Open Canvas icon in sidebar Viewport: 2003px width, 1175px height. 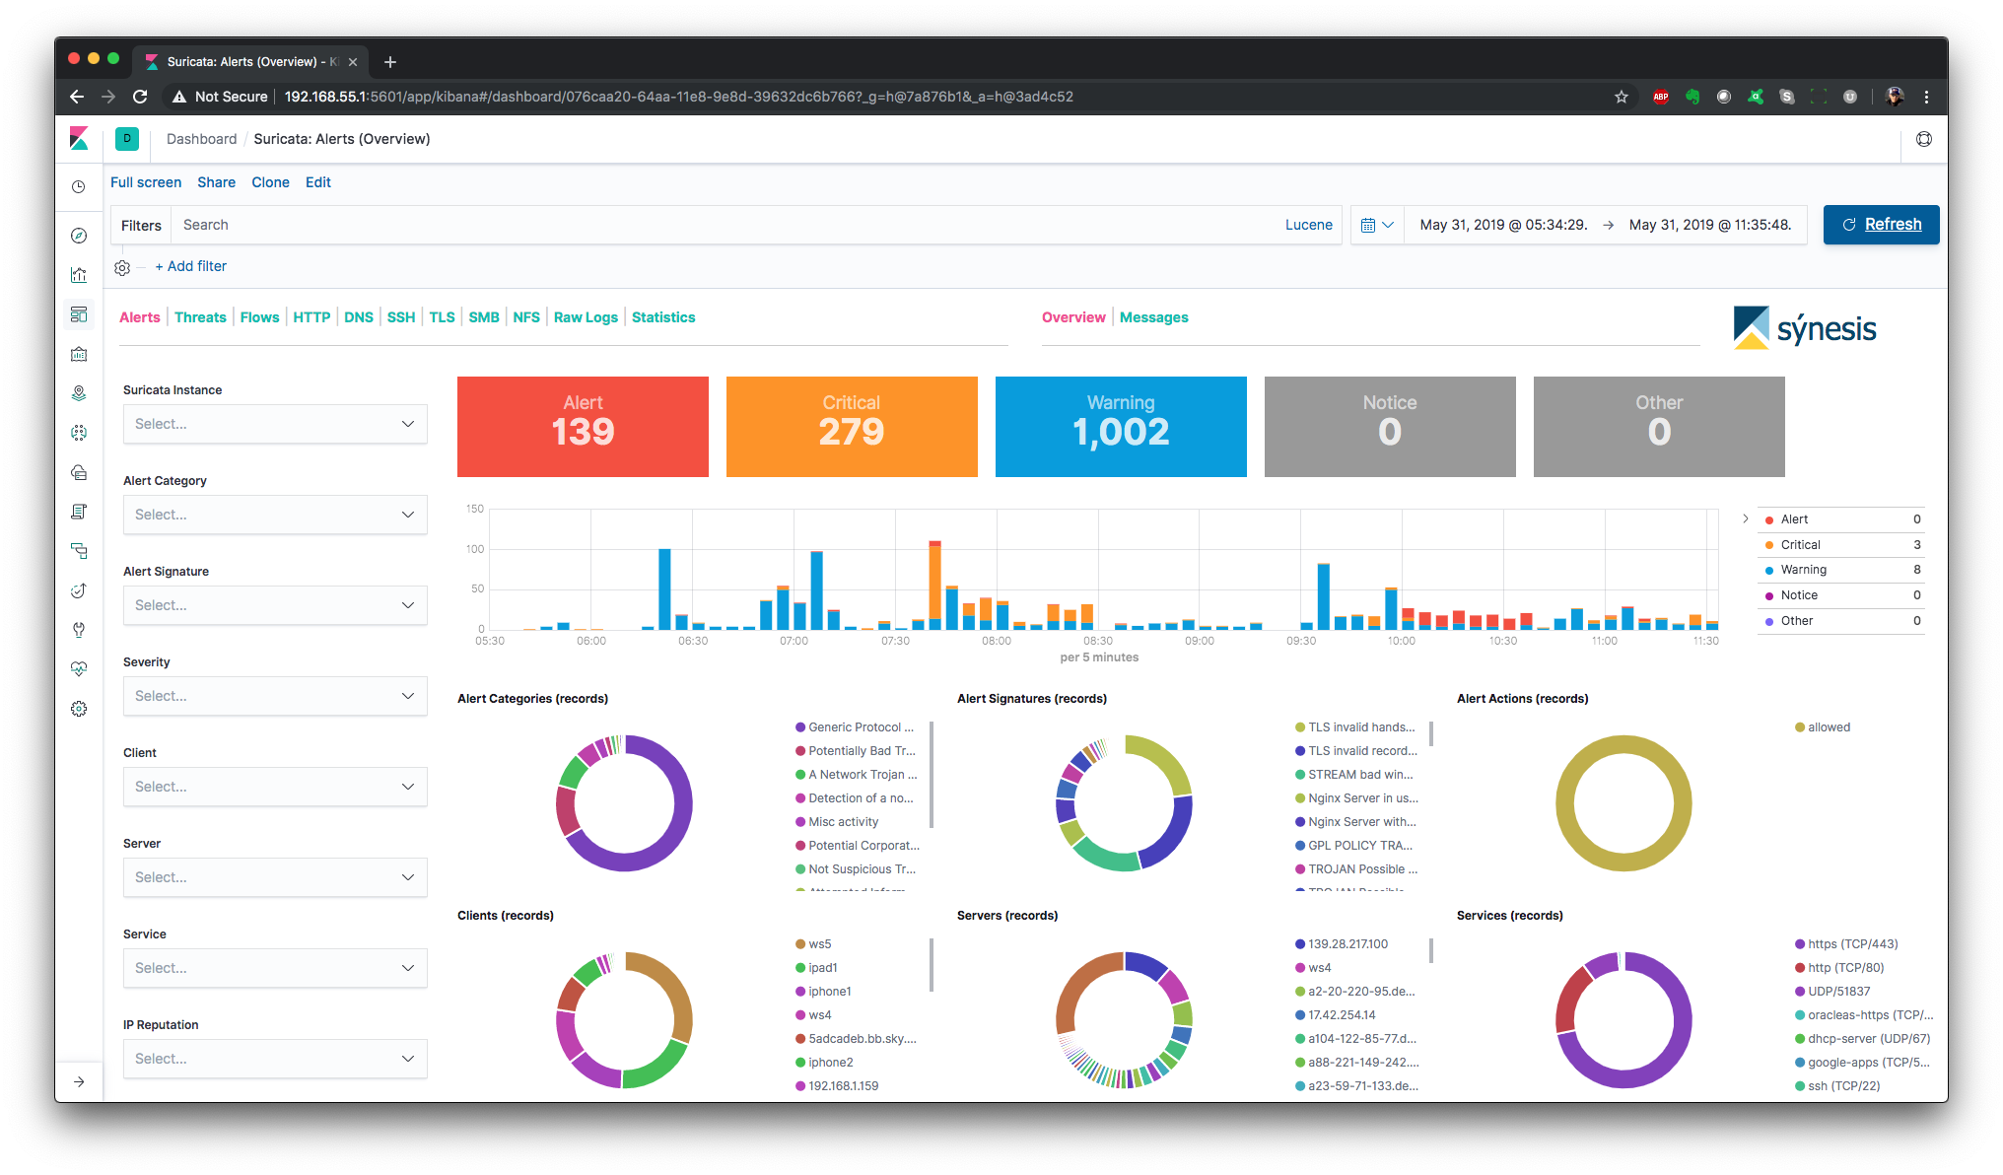coord(79,354)
